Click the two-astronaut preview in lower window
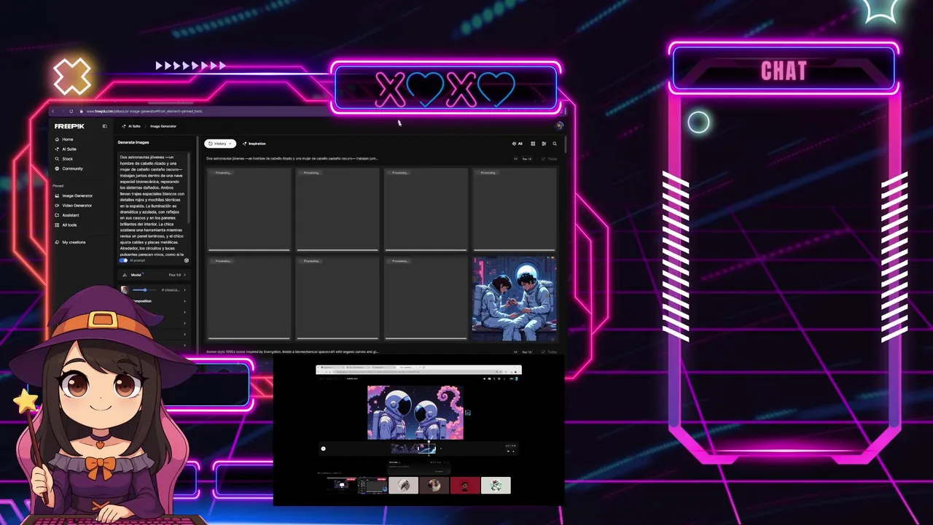 (x=415, y=413)
